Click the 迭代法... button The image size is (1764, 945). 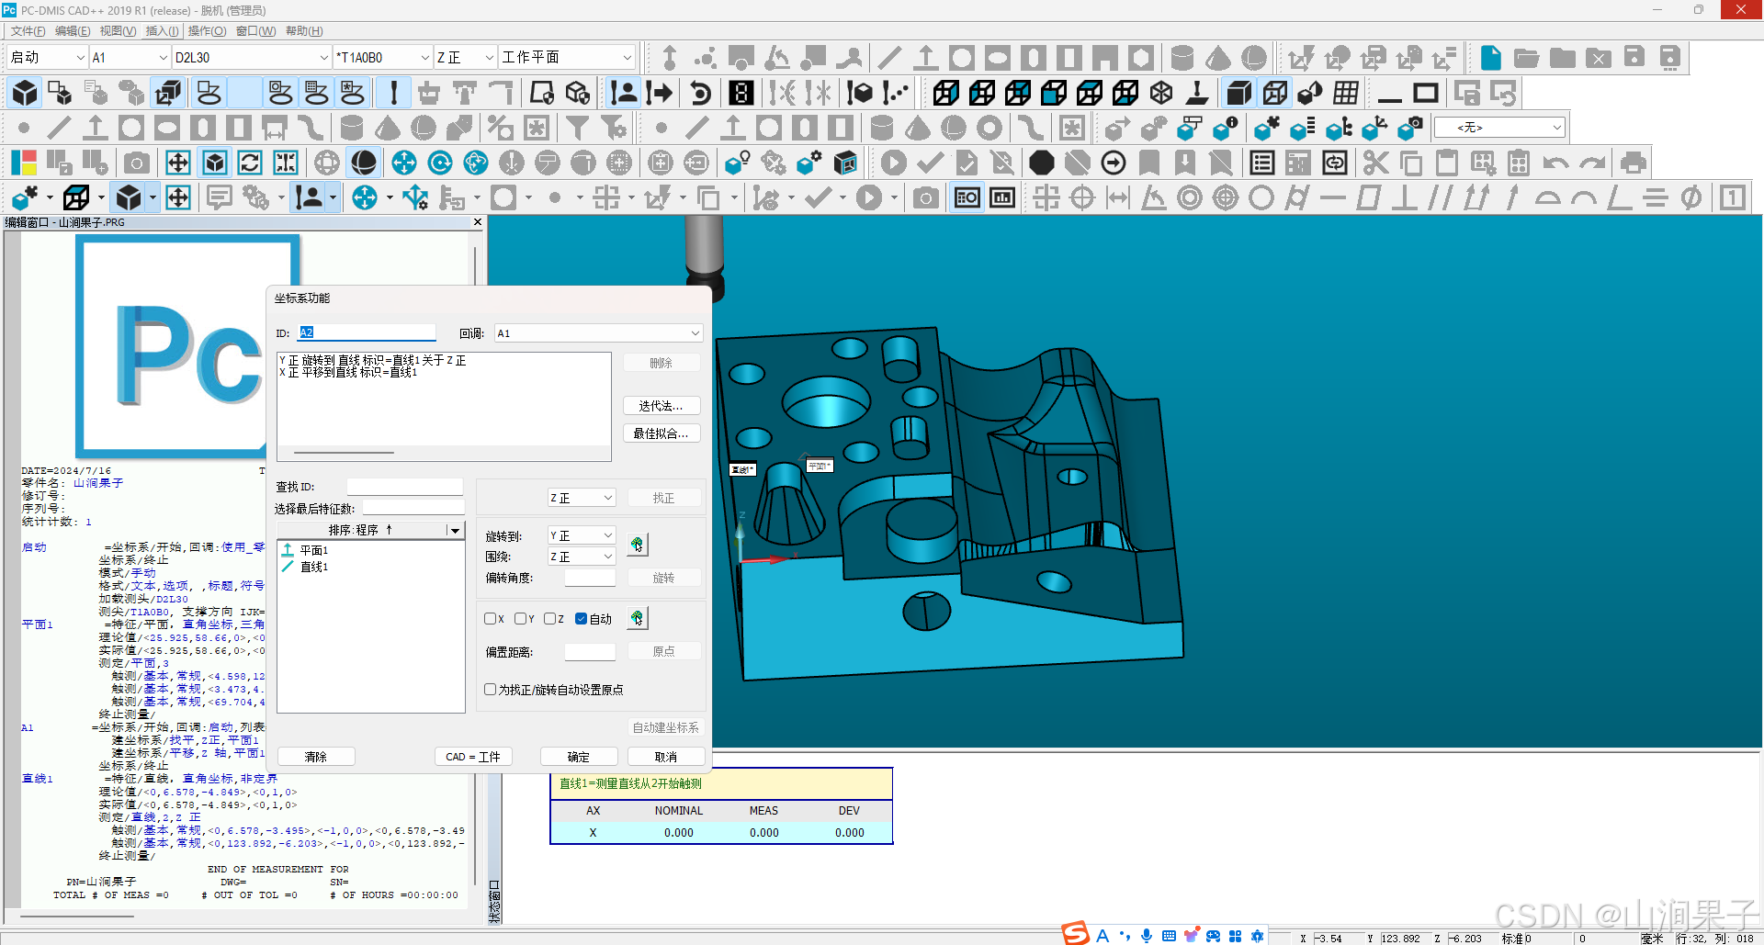661,406
